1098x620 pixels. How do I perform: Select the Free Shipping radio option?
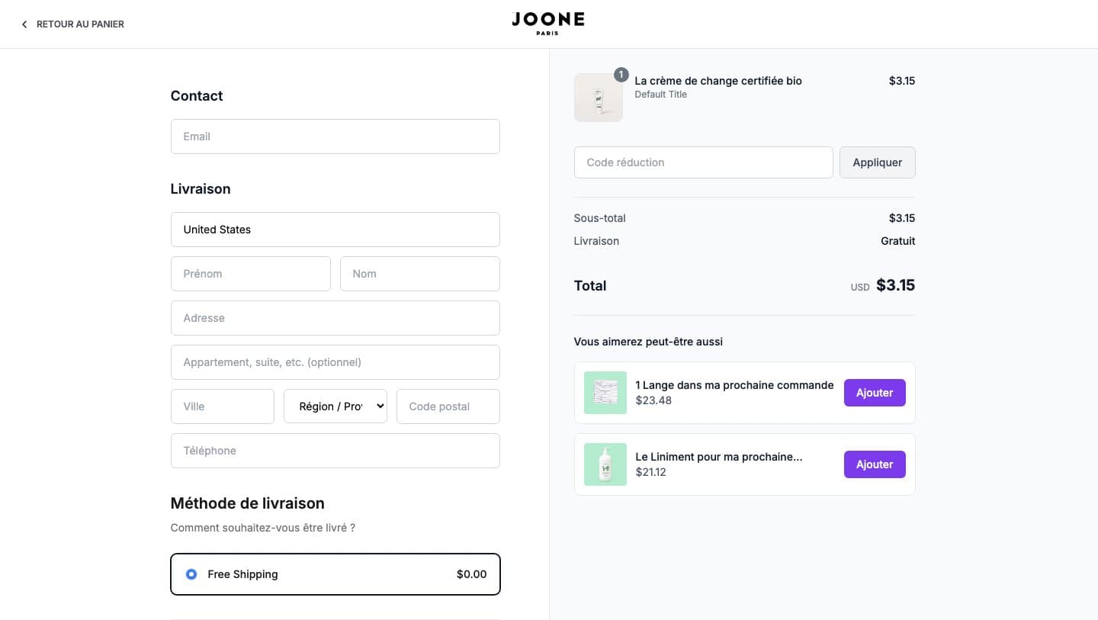click(191, 574)
